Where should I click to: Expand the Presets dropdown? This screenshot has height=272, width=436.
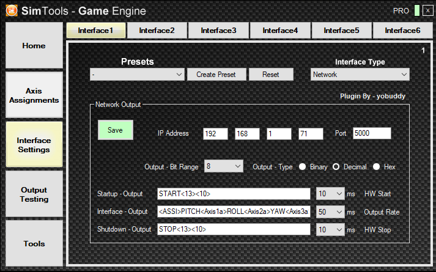point(137,75)
